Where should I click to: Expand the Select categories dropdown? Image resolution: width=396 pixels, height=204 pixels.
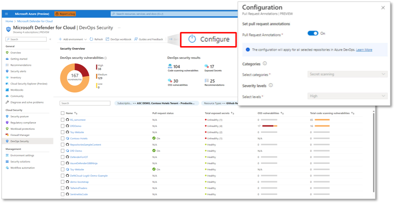(x=347, y=74)
